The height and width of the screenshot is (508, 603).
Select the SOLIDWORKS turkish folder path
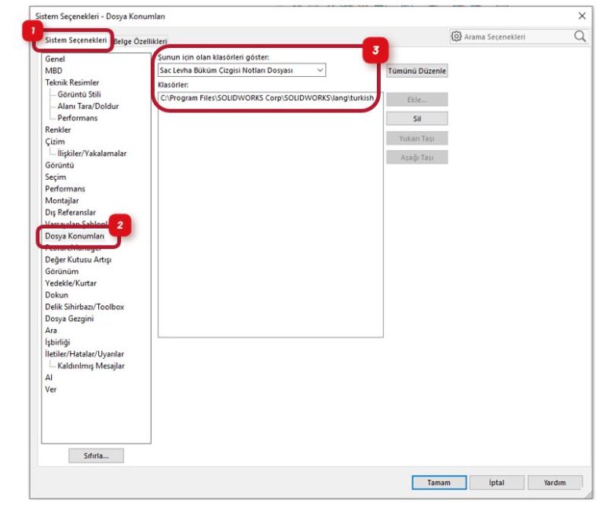[267, 97]
